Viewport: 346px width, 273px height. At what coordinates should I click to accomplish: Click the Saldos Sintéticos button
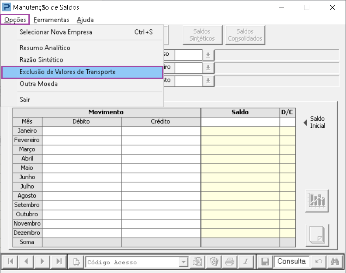(202, 35)
